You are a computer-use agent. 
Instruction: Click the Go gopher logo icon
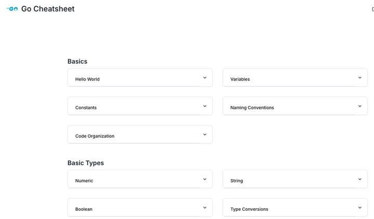click(x=12, y=9)
